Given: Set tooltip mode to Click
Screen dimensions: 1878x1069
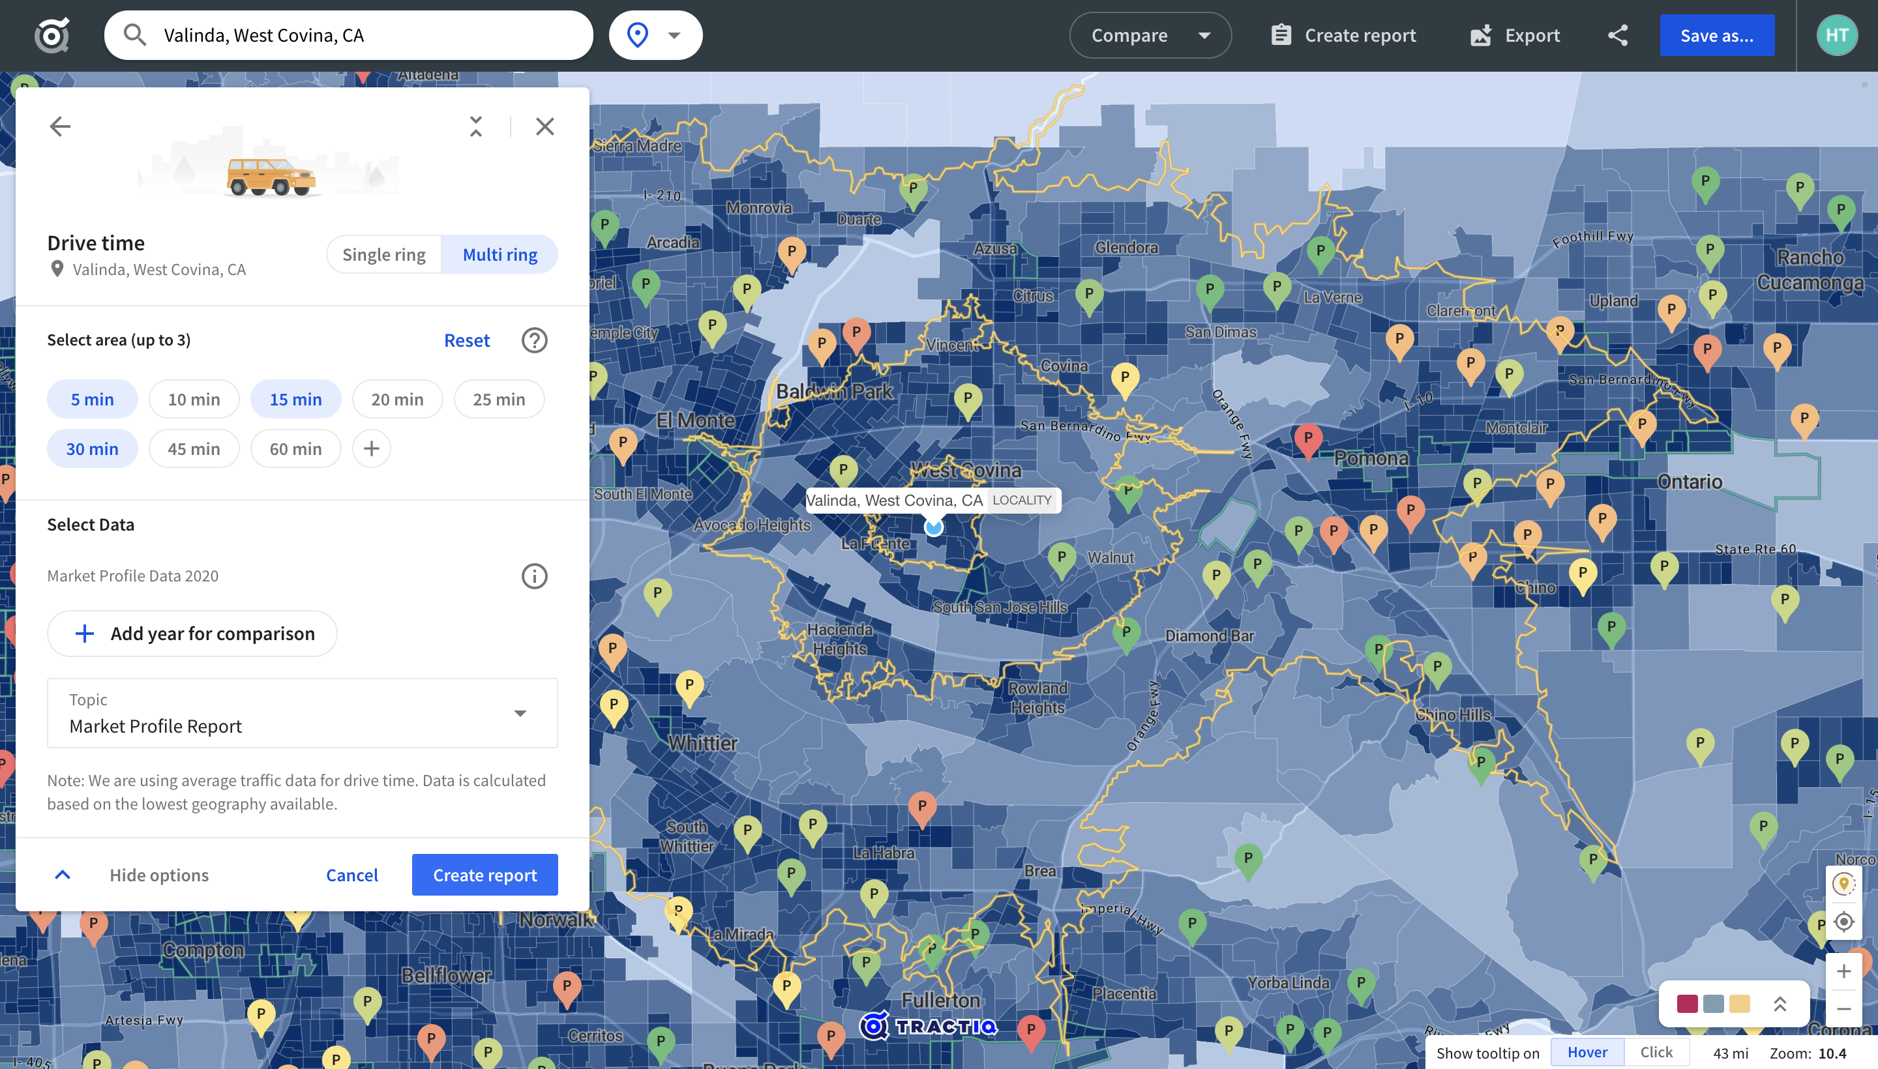Looking at the screenshot, I should tap(1656, 1052).
